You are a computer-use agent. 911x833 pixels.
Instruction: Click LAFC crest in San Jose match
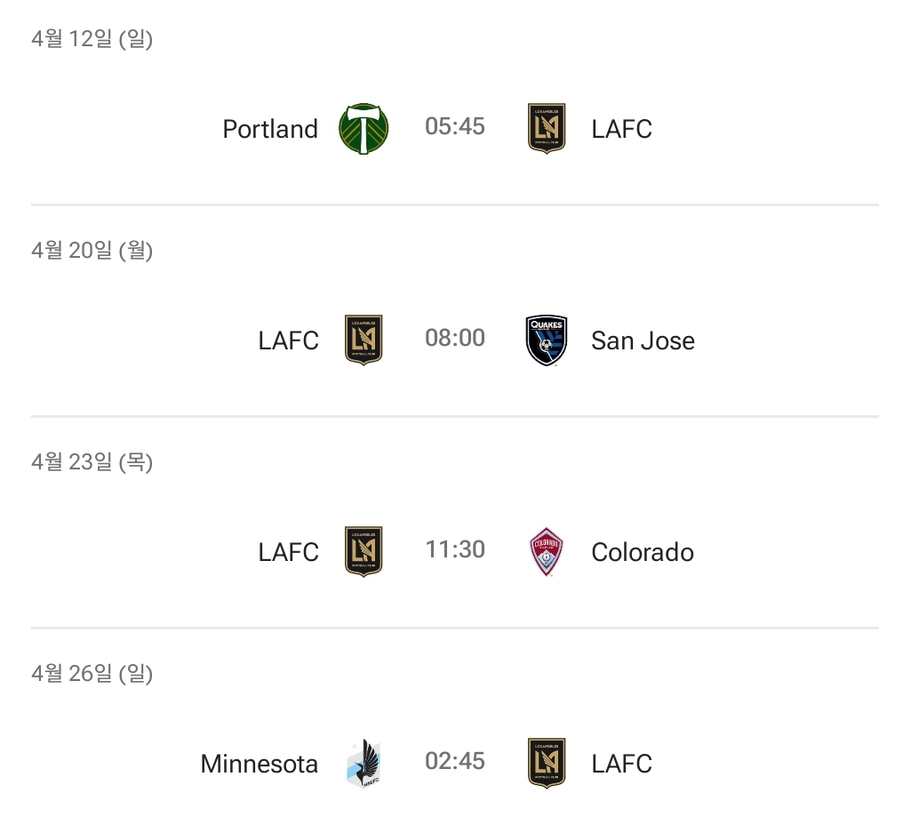(x=364, y=340)
